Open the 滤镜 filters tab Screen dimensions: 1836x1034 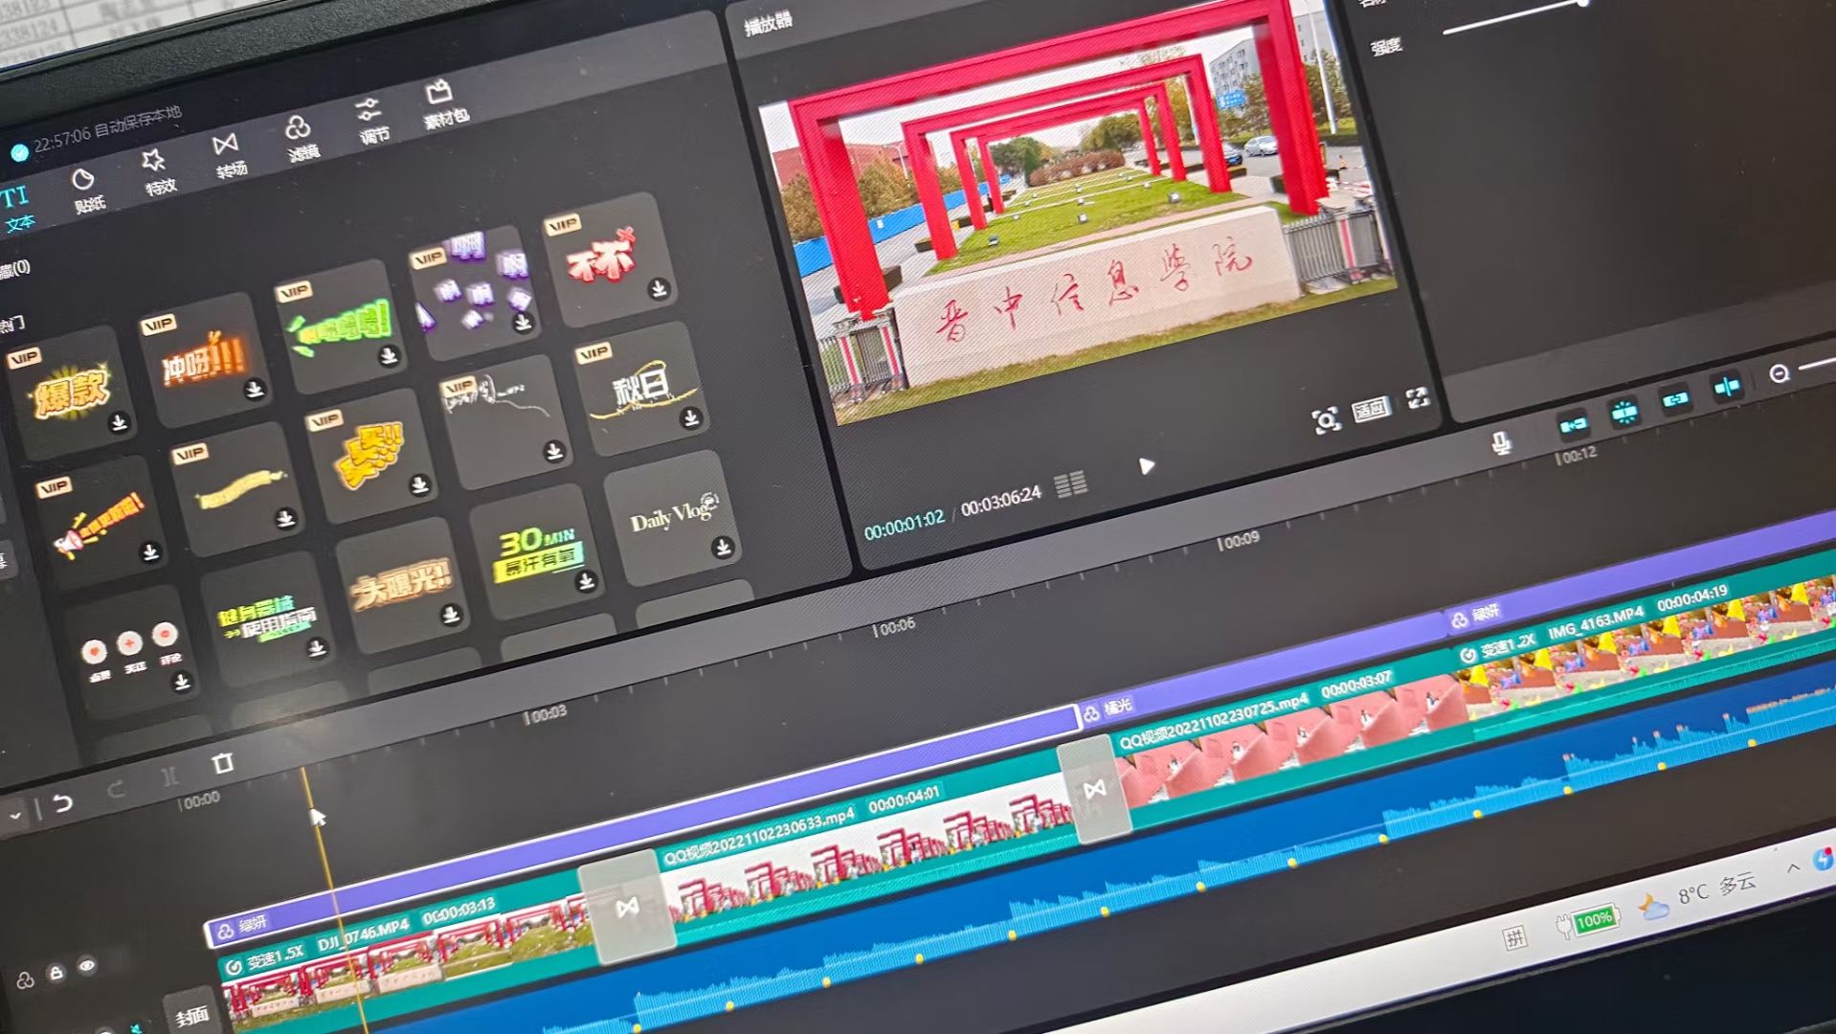coord(301,138)
